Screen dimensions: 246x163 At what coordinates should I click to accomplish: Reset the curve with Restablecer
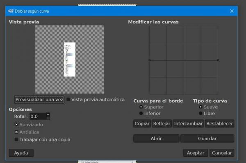219,124
